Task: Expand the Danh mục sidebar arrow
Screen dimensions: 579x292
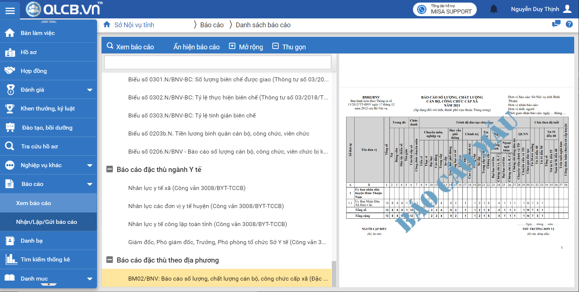Action: coord(90,279)
